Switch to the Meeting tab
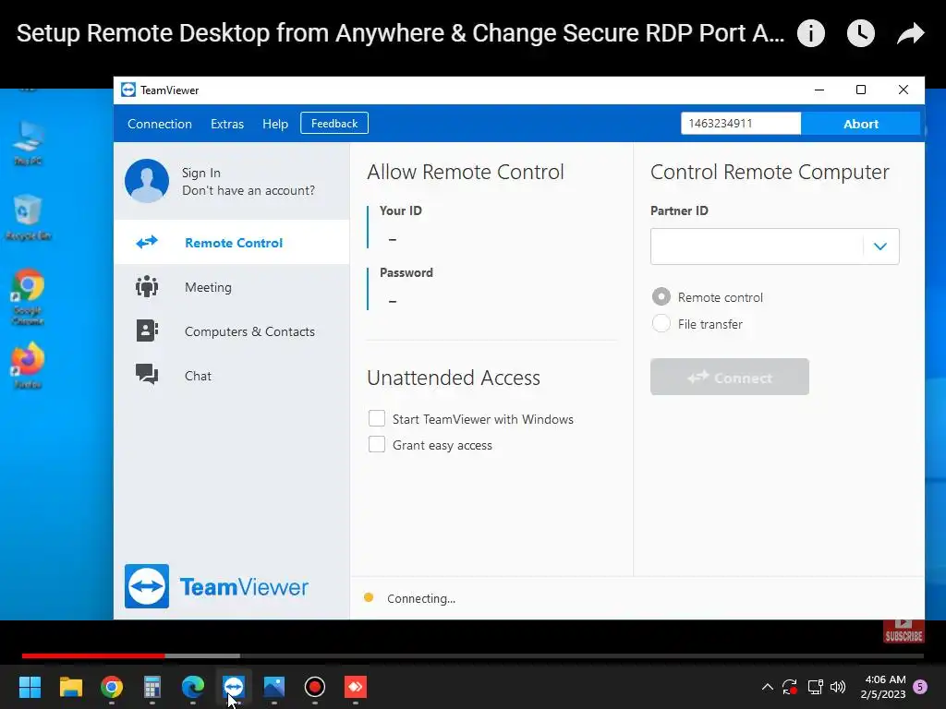 (232, 287)
